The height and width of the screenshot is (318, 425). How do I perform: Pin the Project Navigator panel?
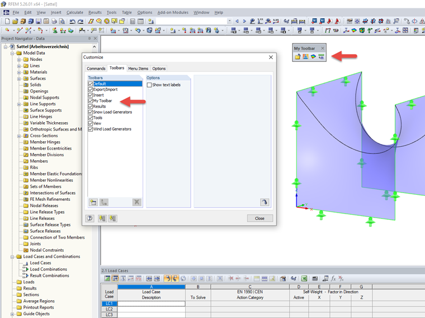coord(89,38)
